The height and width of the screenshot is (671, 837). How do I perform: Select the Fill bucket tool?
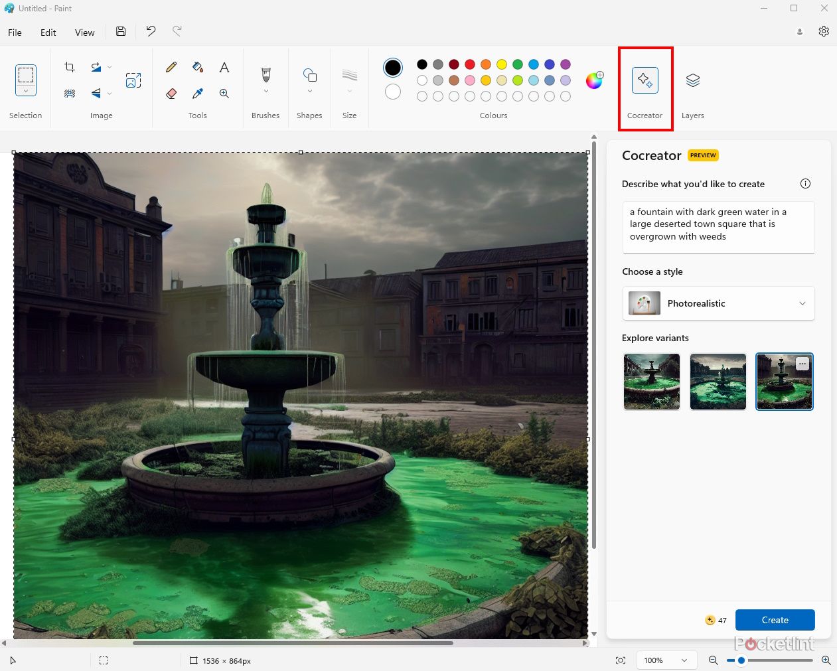pos(198,67)
